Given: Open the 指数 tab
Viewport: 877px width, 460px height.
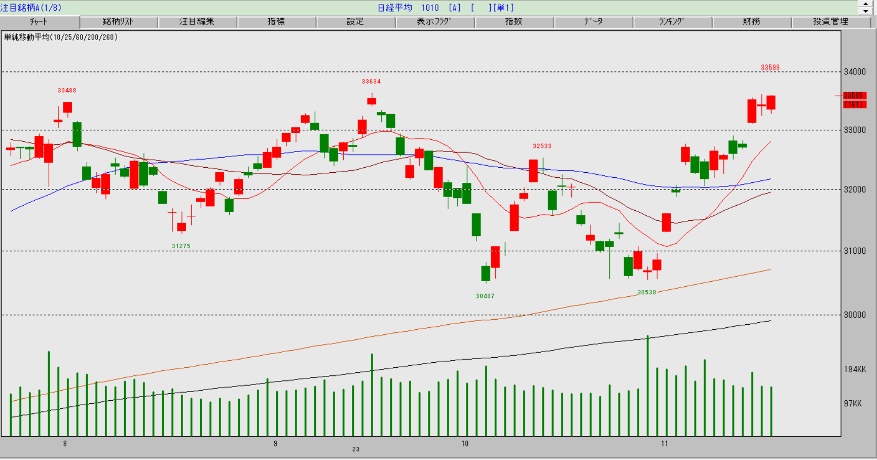Looking at the screenshot, I should (514, 22).
